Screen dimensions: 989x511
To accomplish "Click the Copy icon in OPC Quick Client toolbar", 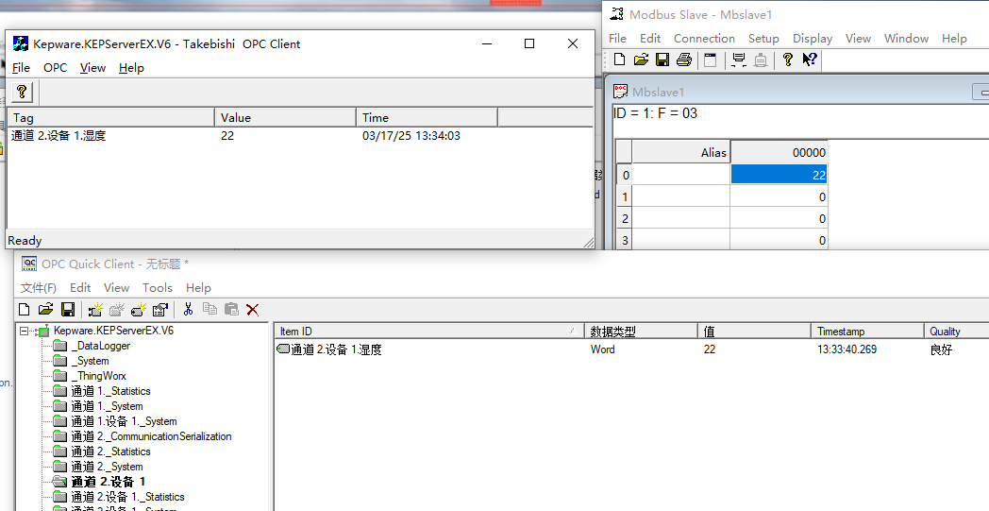I will (210, 309).
